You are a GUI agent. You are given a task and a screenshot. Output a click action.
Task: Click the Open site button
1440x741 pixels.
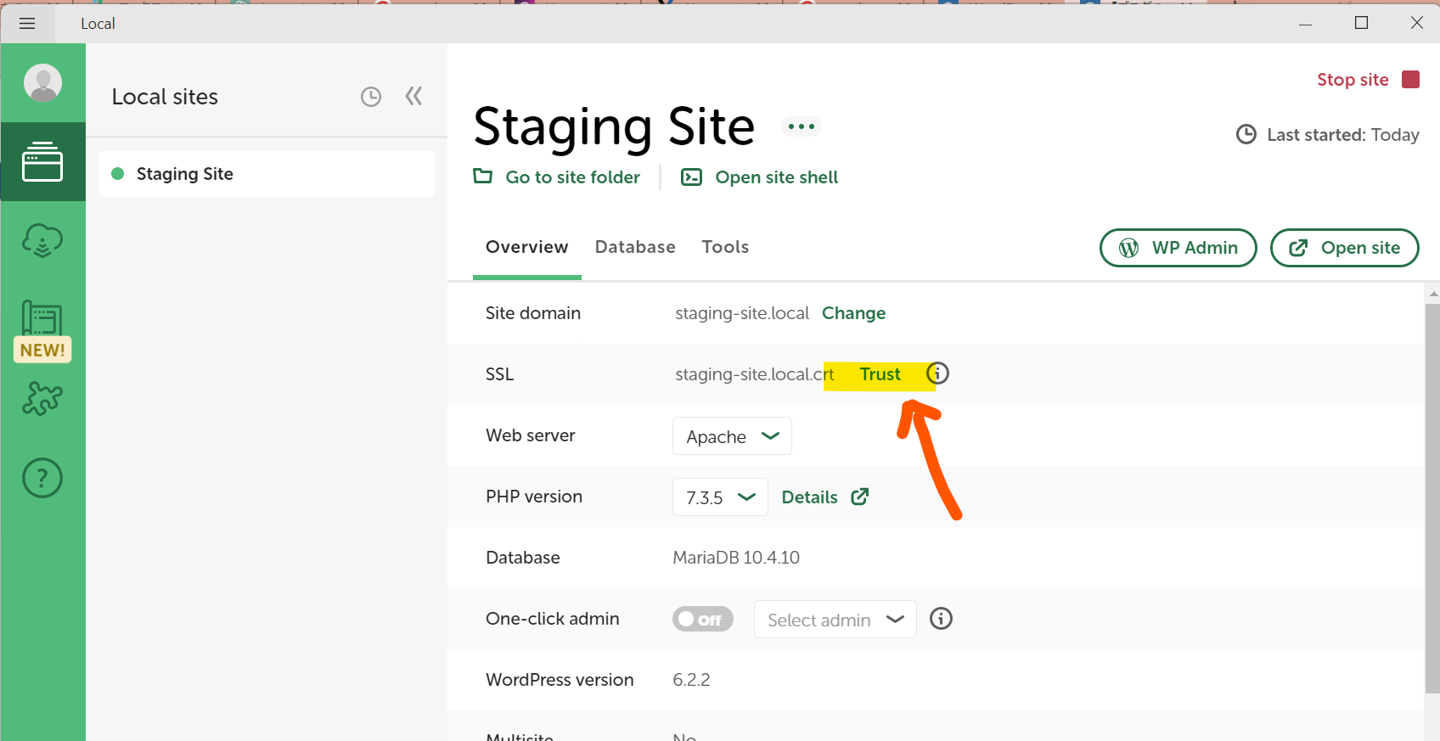tap(1345, 248)
